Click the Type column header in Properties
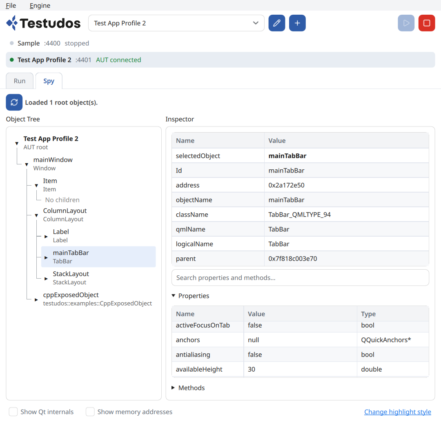Viewport: 441px width, 421px height. coord(393,314)
